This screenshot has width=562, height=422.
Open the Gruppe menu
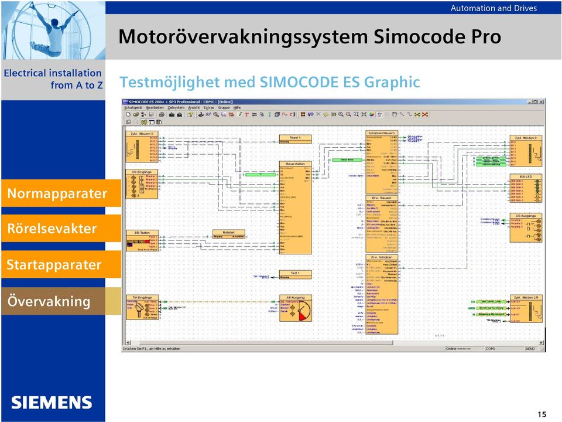pos(224,108)
